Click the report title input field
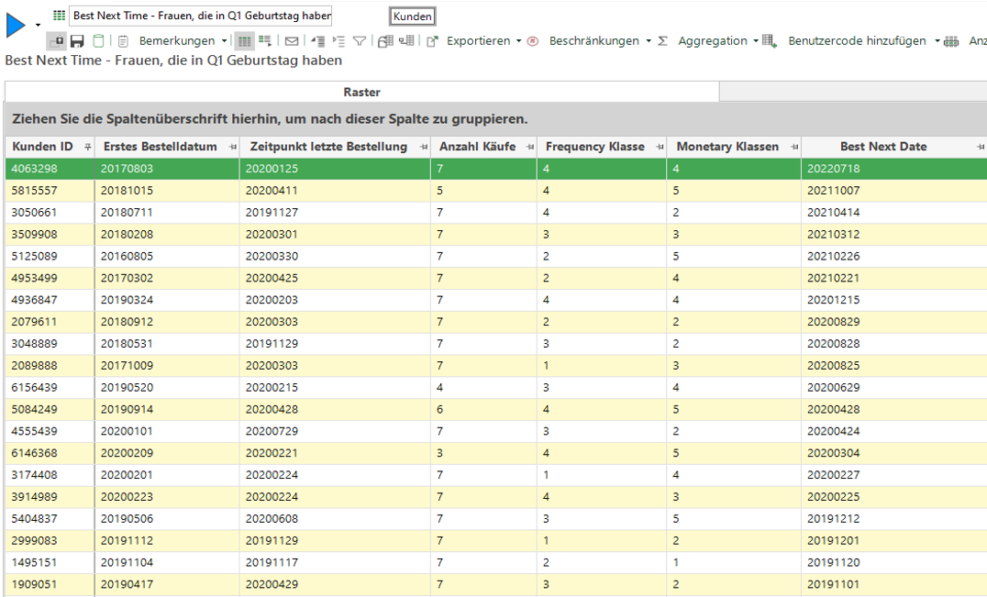 [x=201, y=17]
